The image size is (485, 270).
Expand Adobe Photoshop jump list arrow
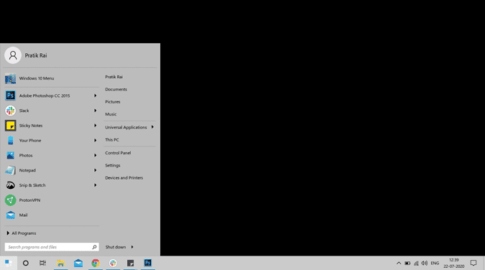click(96, 96)
